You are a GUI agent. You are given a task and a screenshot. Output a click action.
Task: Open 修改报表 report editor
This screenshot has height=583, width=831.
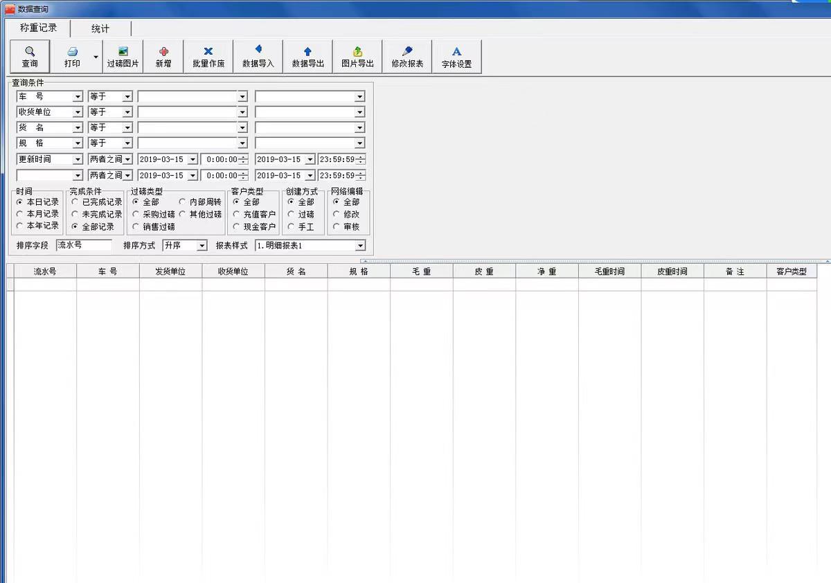point(407,57)
